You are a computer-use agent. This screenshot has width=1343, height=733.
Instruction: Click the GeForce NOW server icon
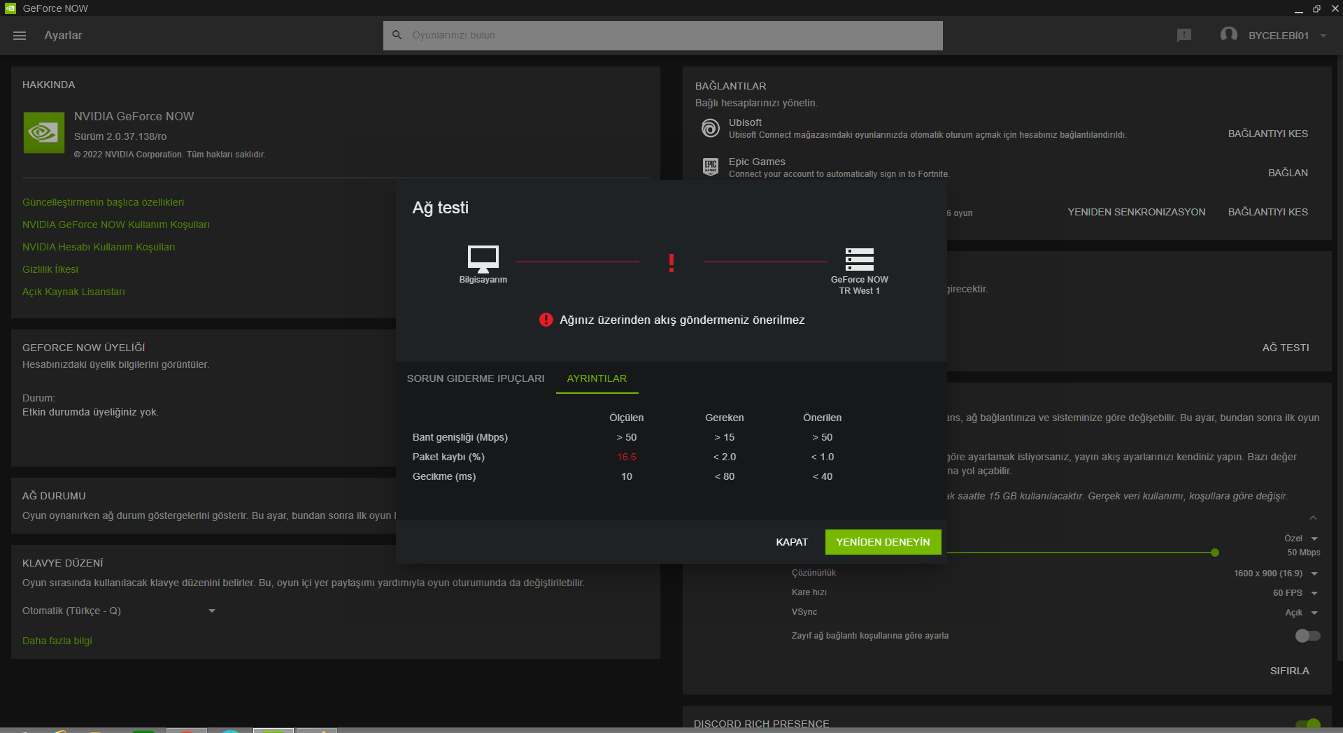[860, 259]
